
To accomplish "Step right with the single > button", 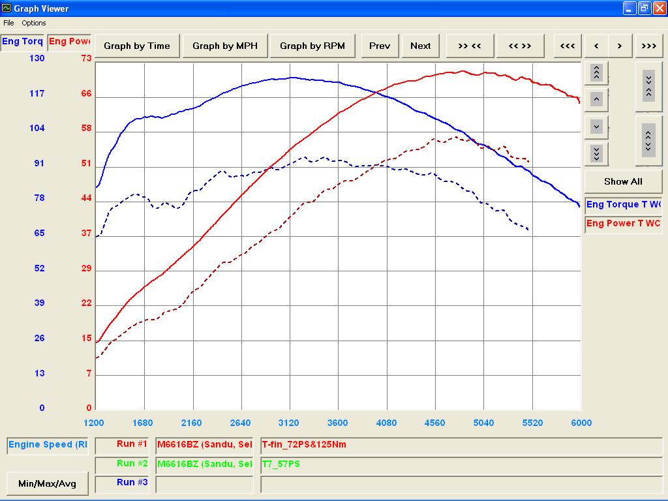I will (x=620, y=46).
